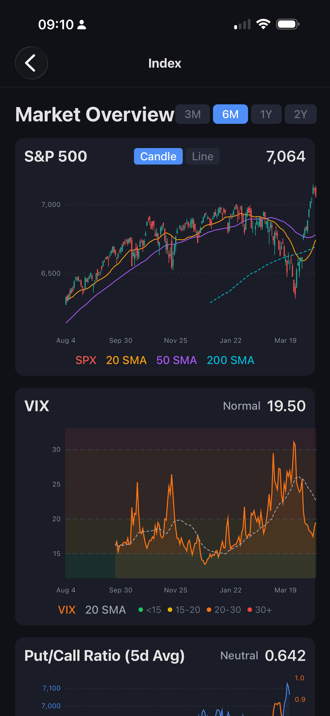The width and height of the screenshot is (330, 716).
Task: Tap the VIX value 19.50
Action: coord(286,406)
